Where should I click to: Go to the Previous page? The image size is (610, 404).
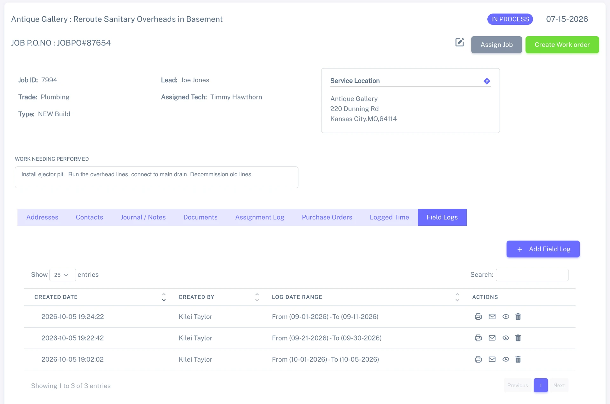point(518,385)
